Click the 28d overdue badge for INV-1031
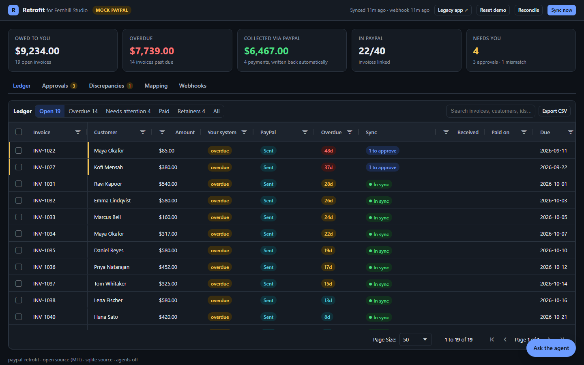 coord(328,184)
